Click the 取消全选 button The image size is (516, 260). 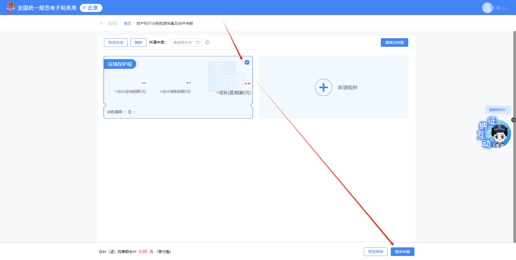click(x=116, y=42)
